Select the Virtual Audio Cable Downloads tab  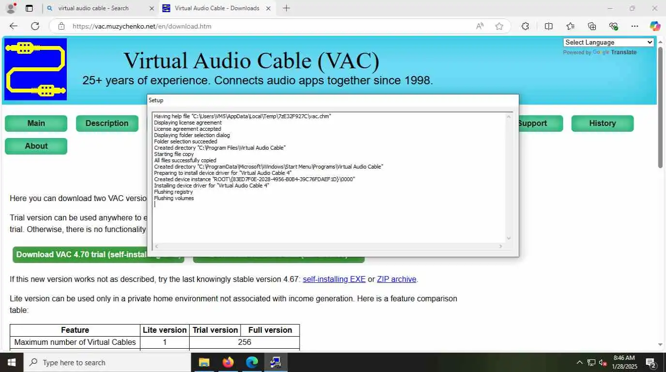217,8
